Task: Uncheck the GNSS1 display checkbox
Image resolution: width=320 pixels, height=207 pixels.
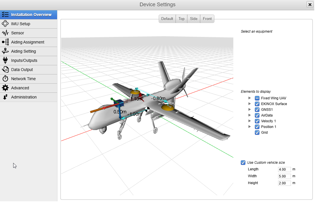Action: point(257,110)
